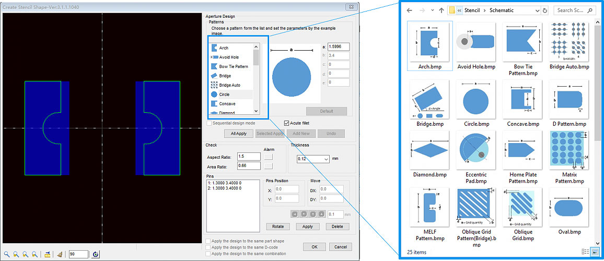Image resolution: width=604 pixels, height=261 pixels.
Task: Enable Sequential design mode checkbox
Action: (210, 123)
